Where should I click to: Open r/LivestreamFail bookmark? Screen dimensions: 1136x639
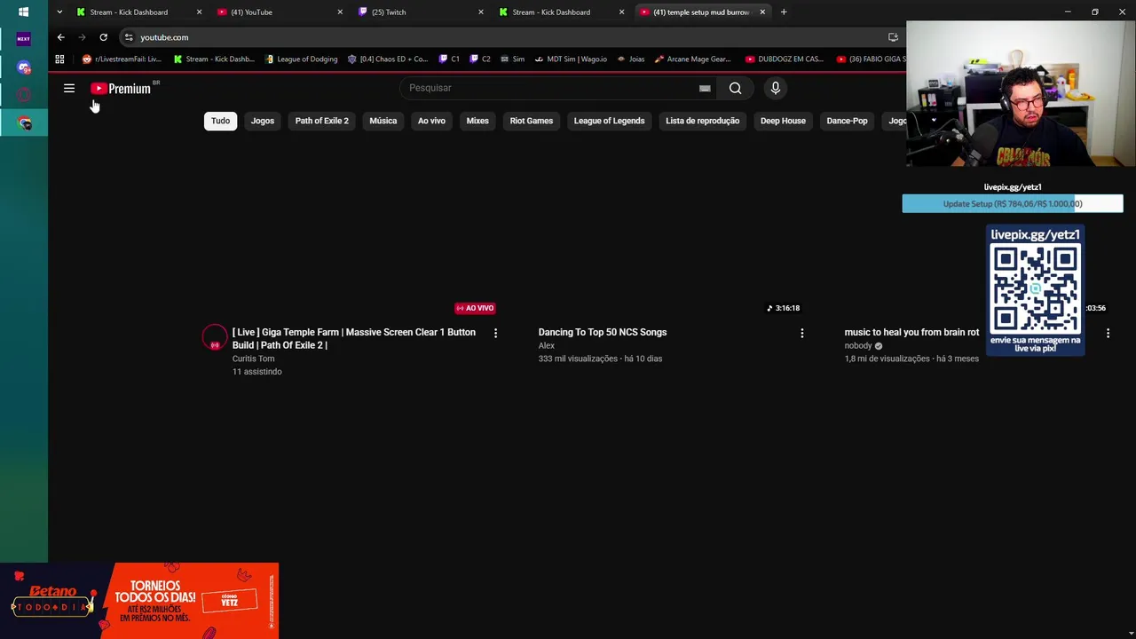click(122, 59)
